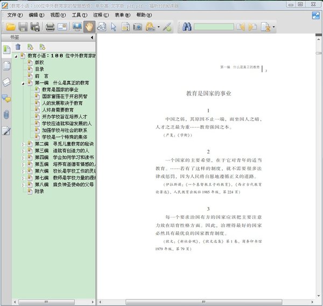Screen dimensions: 323x306
Task: Select bookmark 教育是国家的事业
Action: (x=60, y=89)
